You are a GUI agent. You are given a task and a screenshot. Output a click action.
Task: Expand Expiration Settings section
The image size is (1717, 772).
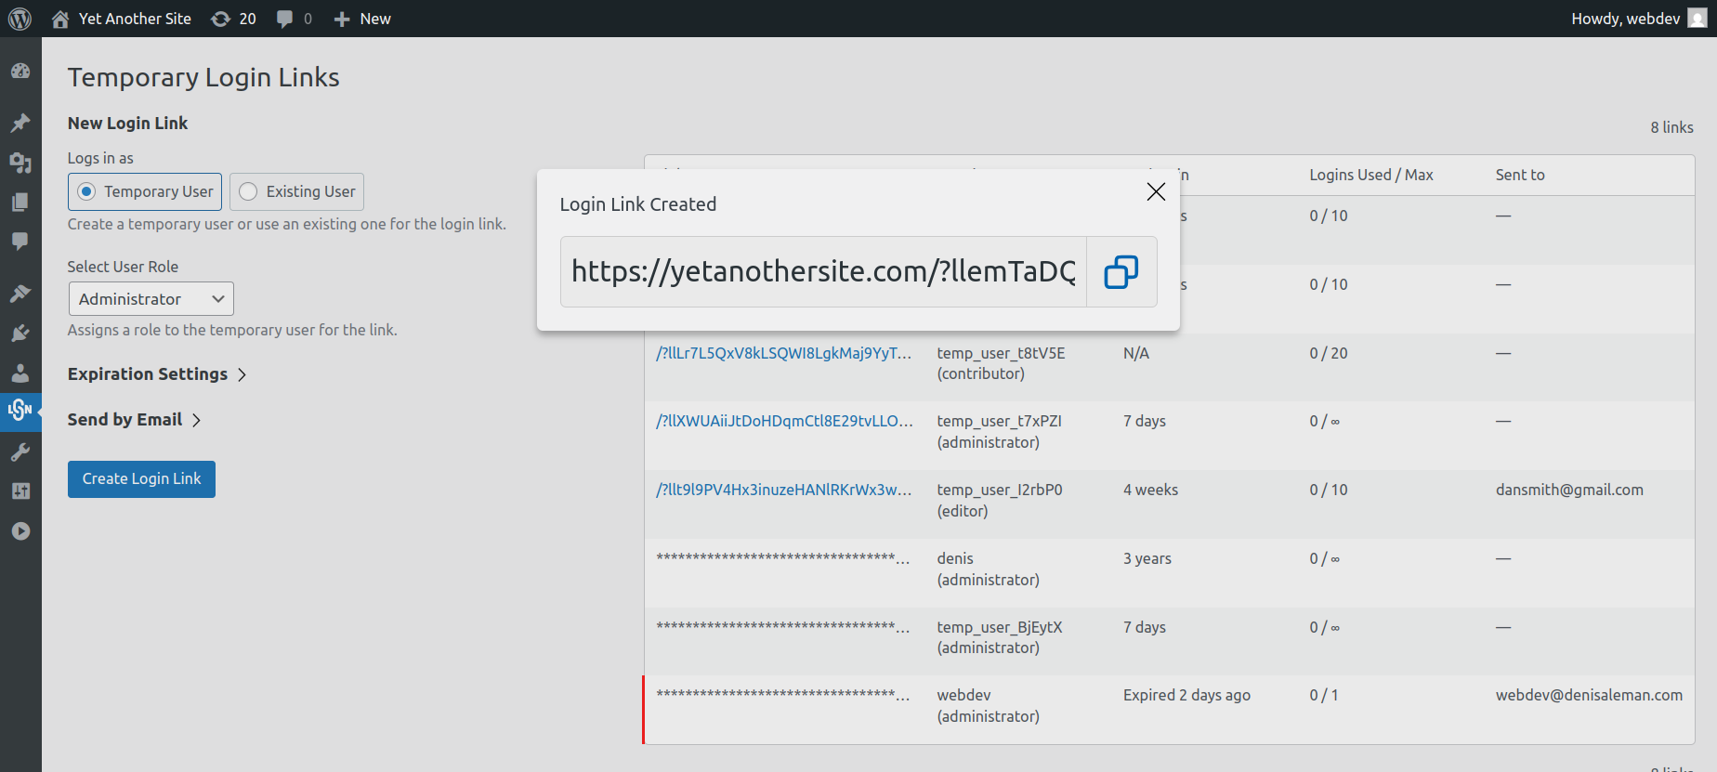coord(157,374)
